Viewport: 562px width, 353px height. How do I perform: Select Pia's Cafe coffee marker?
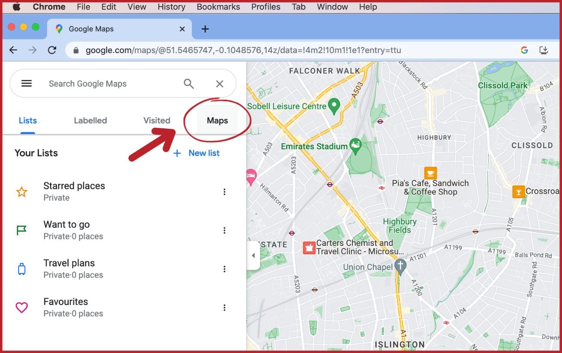[x=430, y=173]
